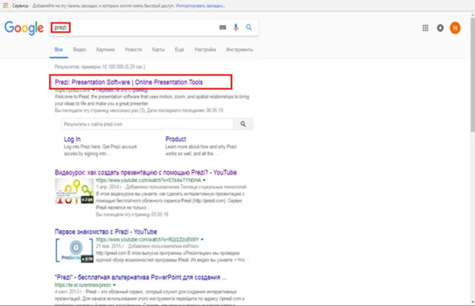The height and width of the screenshot is (306, 475).
Task: Open the orange N account avatar
Action: (x=455, y=28)
